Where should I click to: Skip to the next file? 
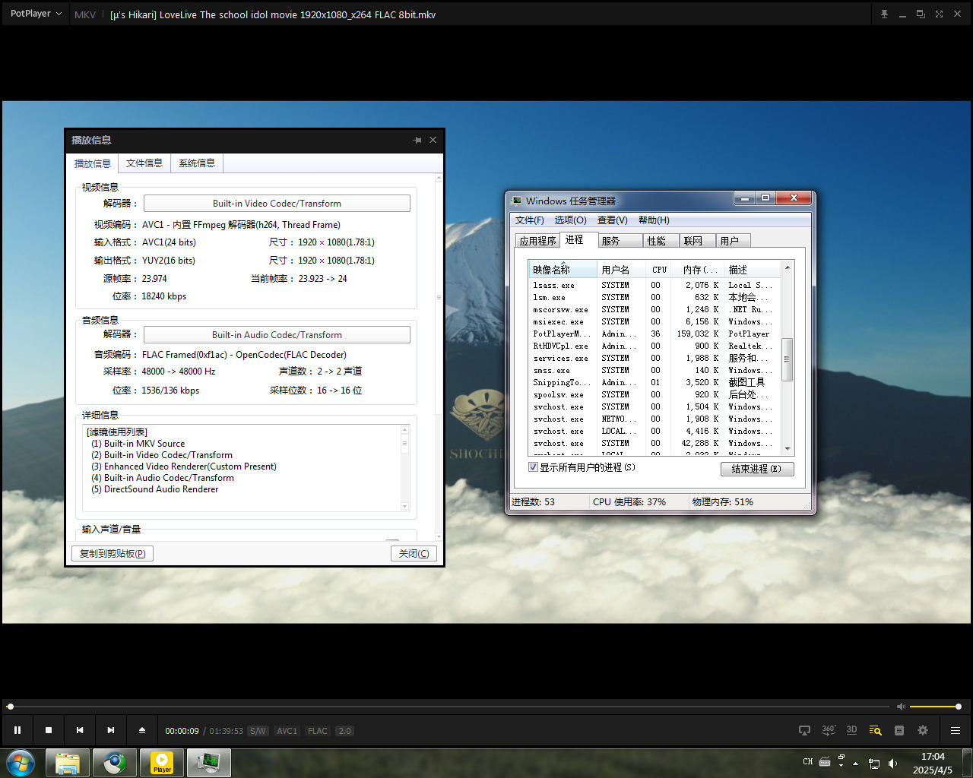pyautogui.click(x=111, y=730)
